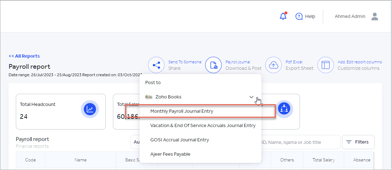Click the Payroll journal Download & Post icon
The height and width of the screenshot is (170, 392).
[x=214, y=65]
